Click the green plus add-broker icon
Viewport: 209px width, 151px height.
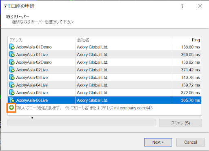(11, 108)
